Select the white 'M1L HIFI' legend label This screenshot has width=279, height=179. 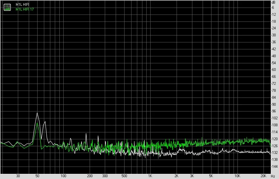pyautogui.click(x=22, y=5)
